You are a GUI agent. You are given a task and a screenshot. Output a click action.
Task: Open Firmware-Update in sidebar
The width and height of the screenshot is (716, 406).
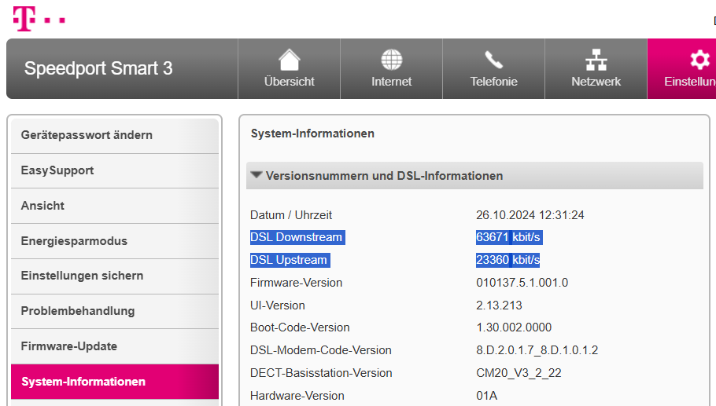tap(69, 346)
